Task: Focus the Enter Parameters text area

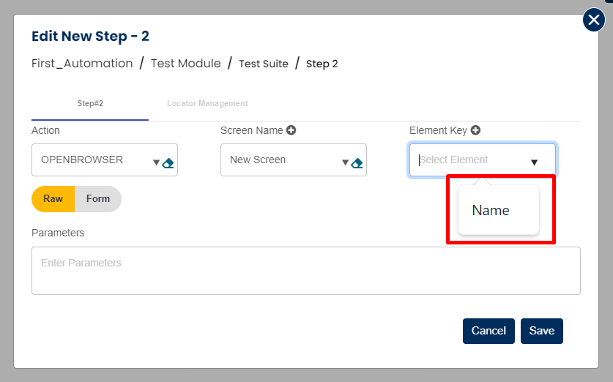Action: coord(305,271)
